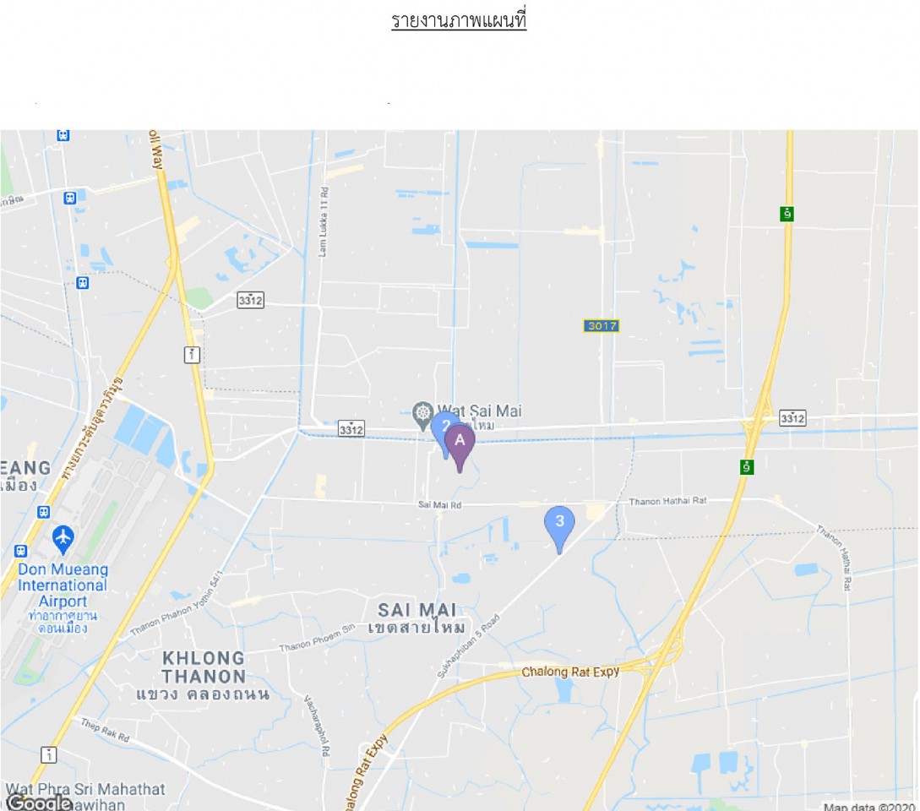Click the lower green route 9 shield
The height and width of the screenshot is (811, 920).
[x=746, y=467]
